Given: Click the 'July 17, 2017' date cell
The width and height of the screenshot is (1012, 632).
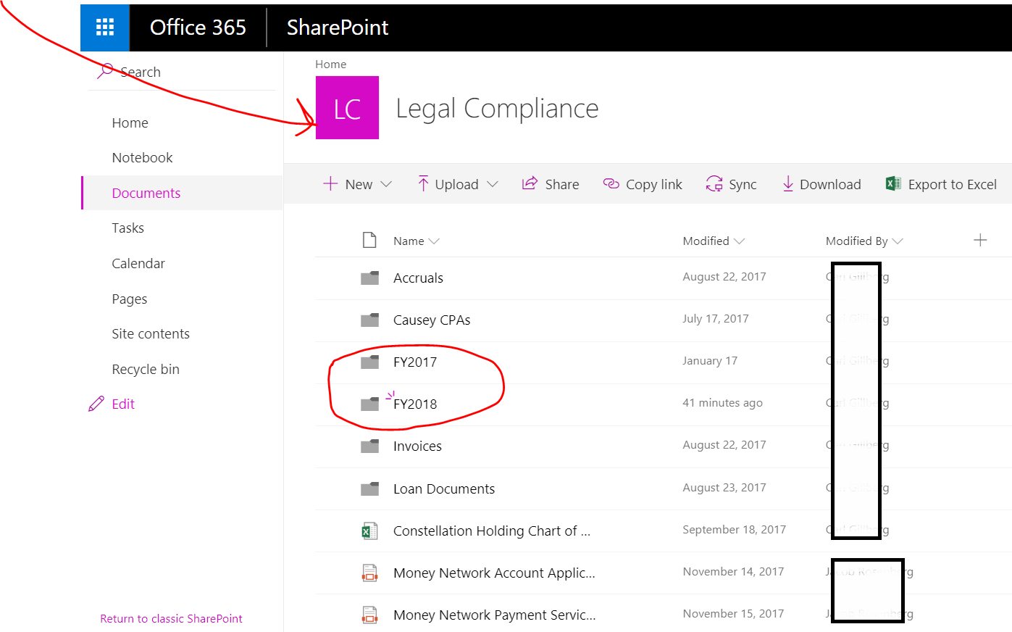Looking at the screenshot, I should point(716,319).
